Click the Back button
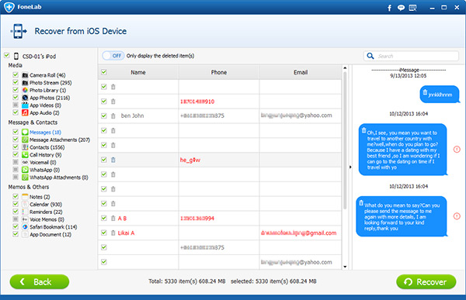Screen dimensions: 466x300 pyautogui.click(x=40, y=281)
